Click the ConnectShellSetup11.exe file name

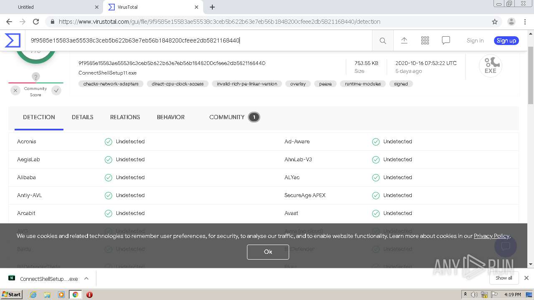[x=108, y=73]
